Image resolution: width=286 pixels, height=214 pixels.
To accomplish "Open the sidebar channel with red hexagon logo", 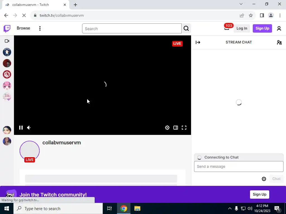I will coord(7,74).
